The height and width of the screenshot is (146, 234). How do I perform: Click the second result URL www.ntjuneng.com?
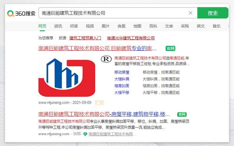coord(54,134)
